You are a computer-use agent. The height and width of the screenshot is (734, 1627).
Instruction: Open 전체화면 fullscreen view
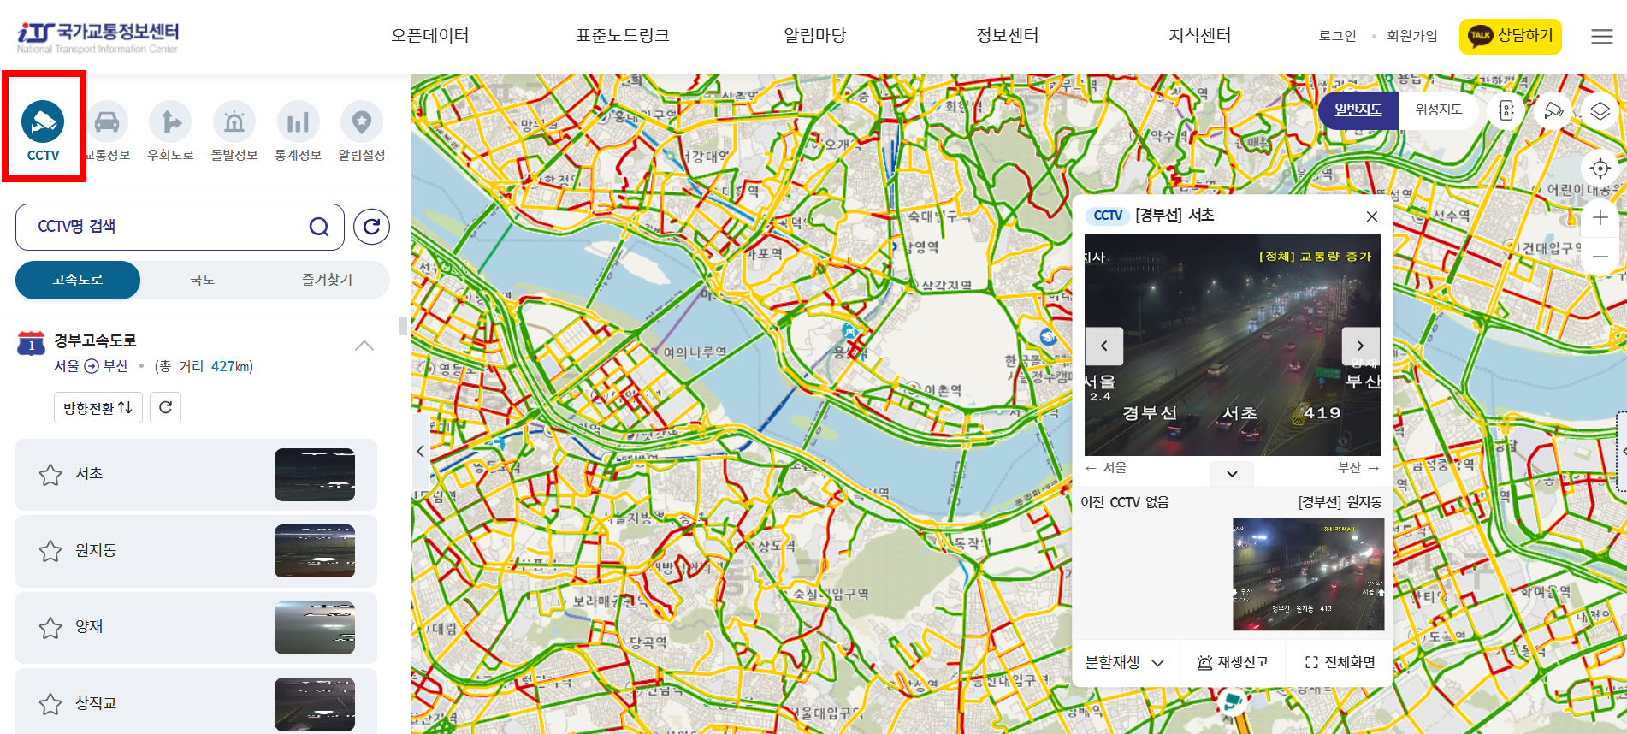[x=1340, y=662]
